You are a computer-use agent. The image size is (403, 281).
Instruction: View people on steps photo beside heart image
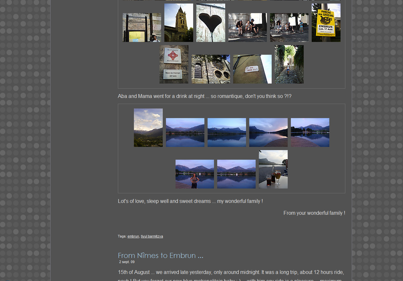247,28
